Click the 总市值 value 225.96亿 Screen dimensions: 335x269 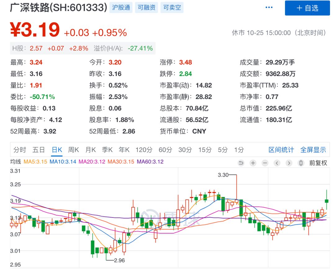[x=279, y=108]
